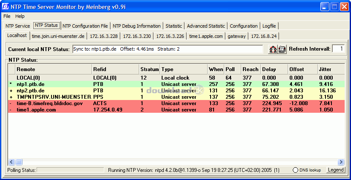This screenshot has height=180, width=351.
Task: Click the computer icon next to Refresh Intervall
Action: point(282,49)
